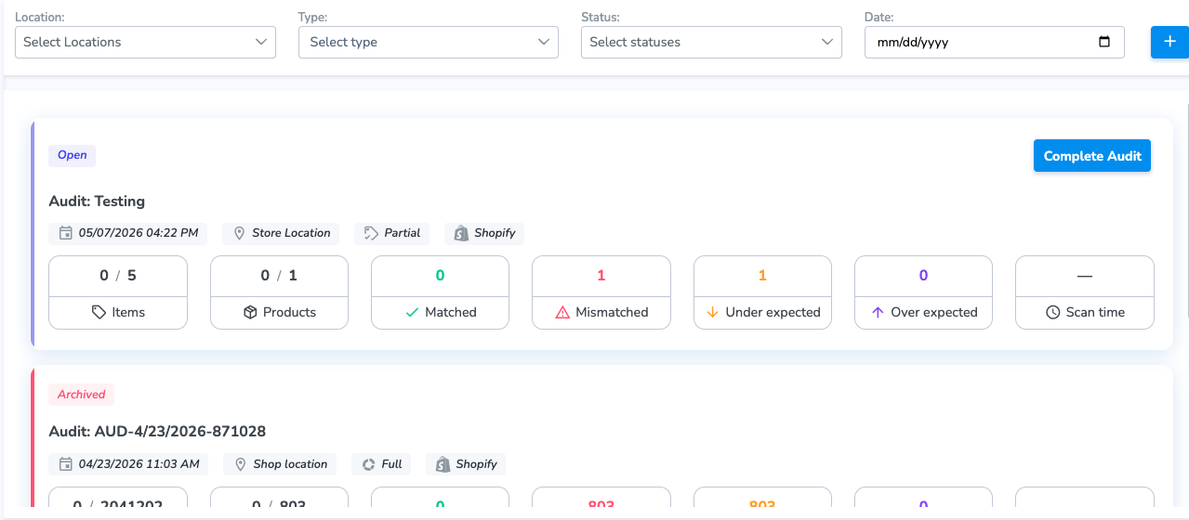Click the warning triangle icon beside Mismatched
The height and width of the screenshot is (520, 1189).
click(562, 313)
